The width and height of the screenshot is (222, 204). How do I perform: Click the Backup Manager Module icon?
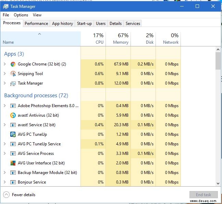(x=13, y=173)
